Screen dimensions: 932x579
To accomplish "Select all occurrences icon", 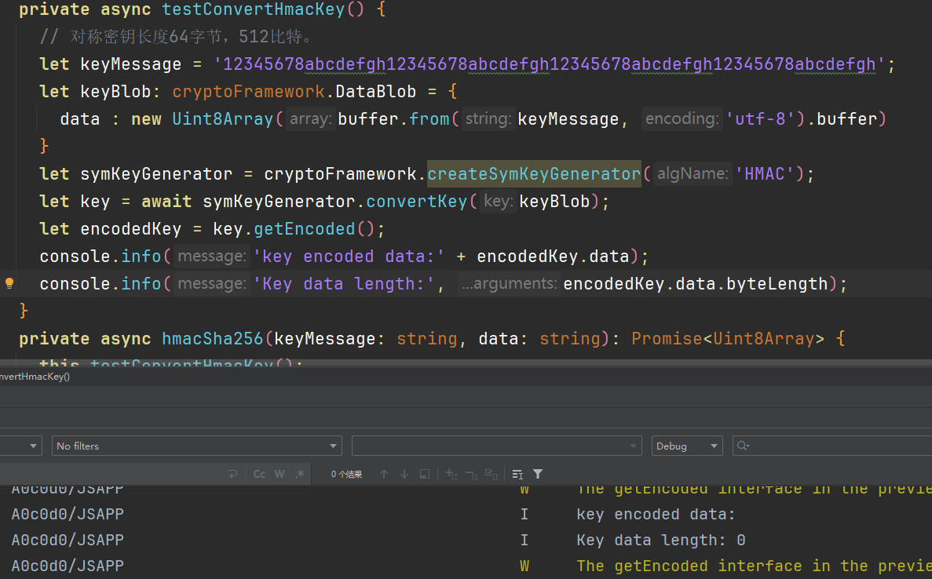I will click(x=492, y=474).
